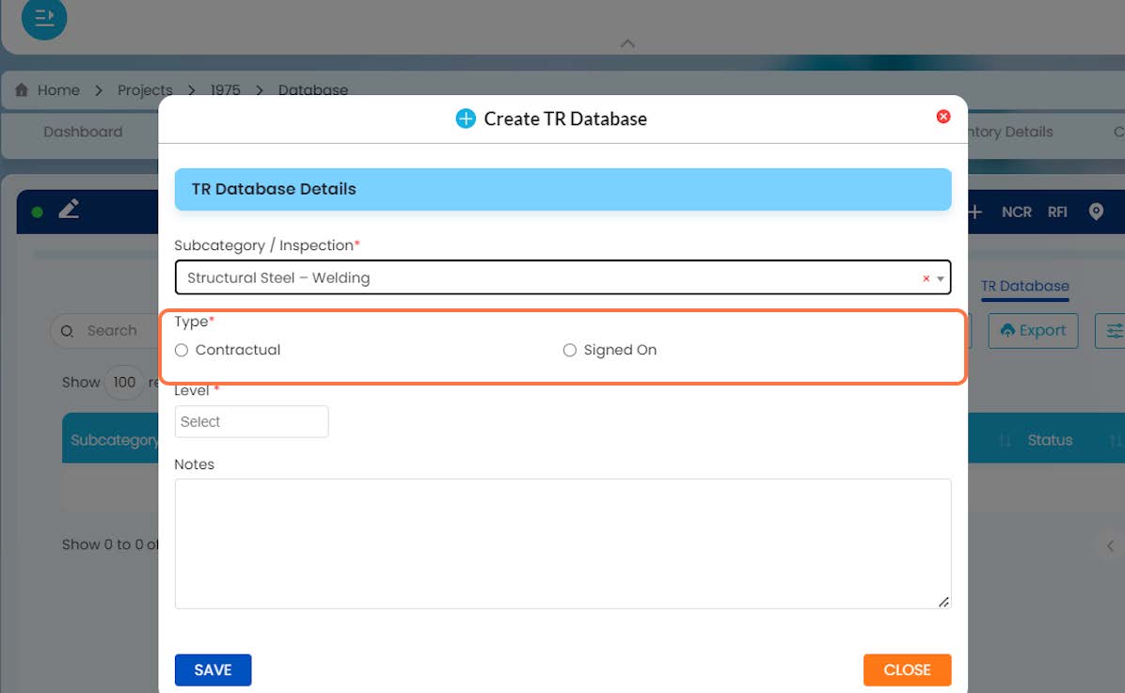Select the Contractual radio button
1125x693 pixels.
[182, 350]
